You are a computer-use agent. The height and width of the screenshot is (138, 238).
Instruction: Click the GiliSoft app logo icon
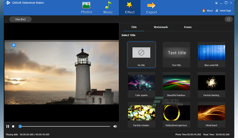[x=8, y=3]
